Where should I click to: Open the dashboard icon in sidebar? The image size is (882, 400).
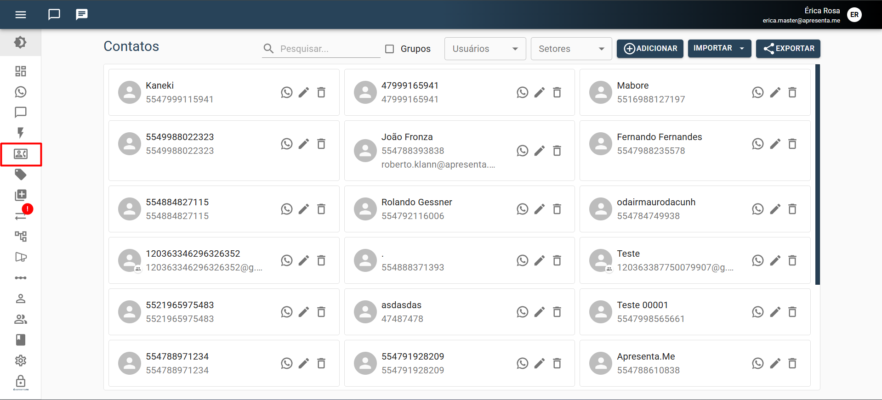[21, 71]
